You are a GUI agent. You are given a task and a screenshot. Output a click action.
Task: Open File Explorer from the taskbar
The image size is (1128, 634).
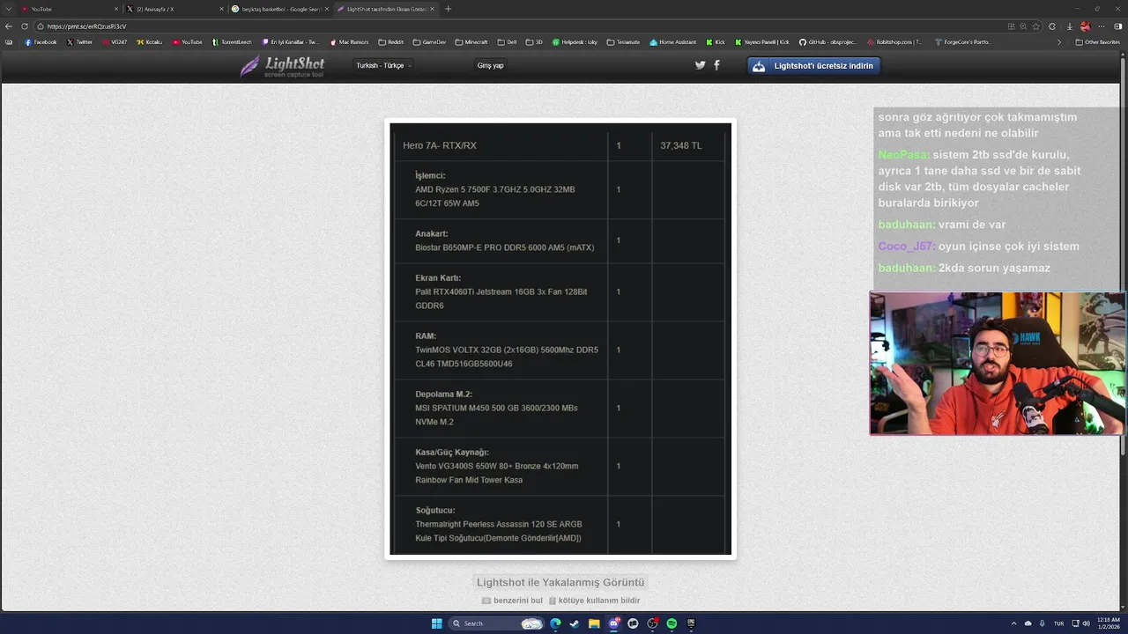[594, 623]
